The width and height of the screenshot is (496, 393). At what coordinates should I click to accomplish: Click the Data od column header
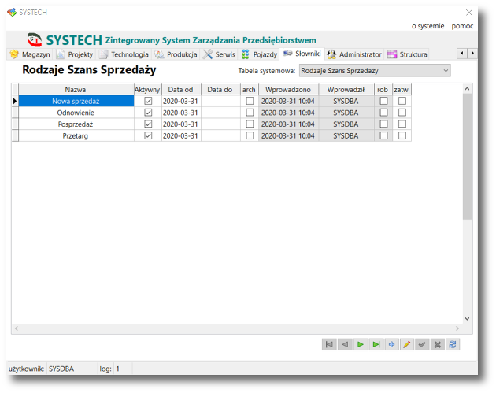[x=181, y=90]
